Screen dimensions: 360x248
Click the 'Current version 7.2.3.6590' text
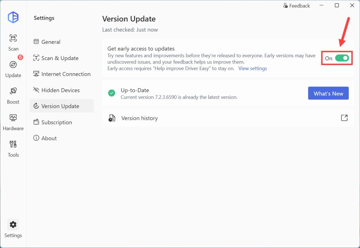[179, 97]
